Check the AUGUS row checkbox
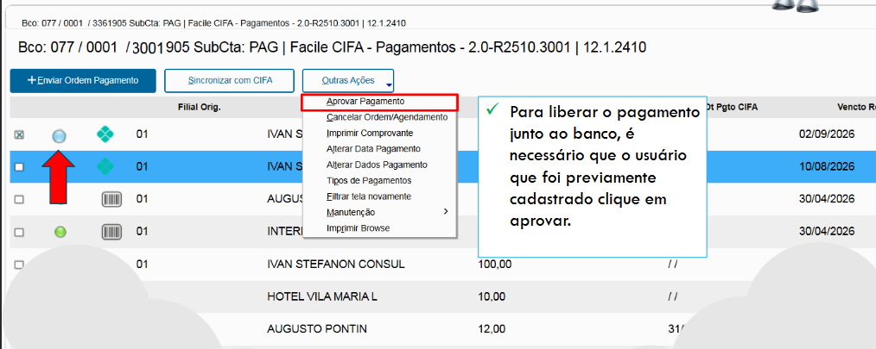The image size is (876, 349). (19, 199)
